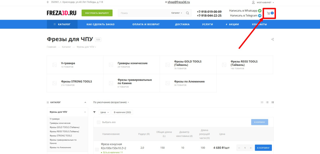
Task: Check the Фреза конусная R2x100x150x10 row checkbox
Action: pyautogui.click(x=97, y=150)
